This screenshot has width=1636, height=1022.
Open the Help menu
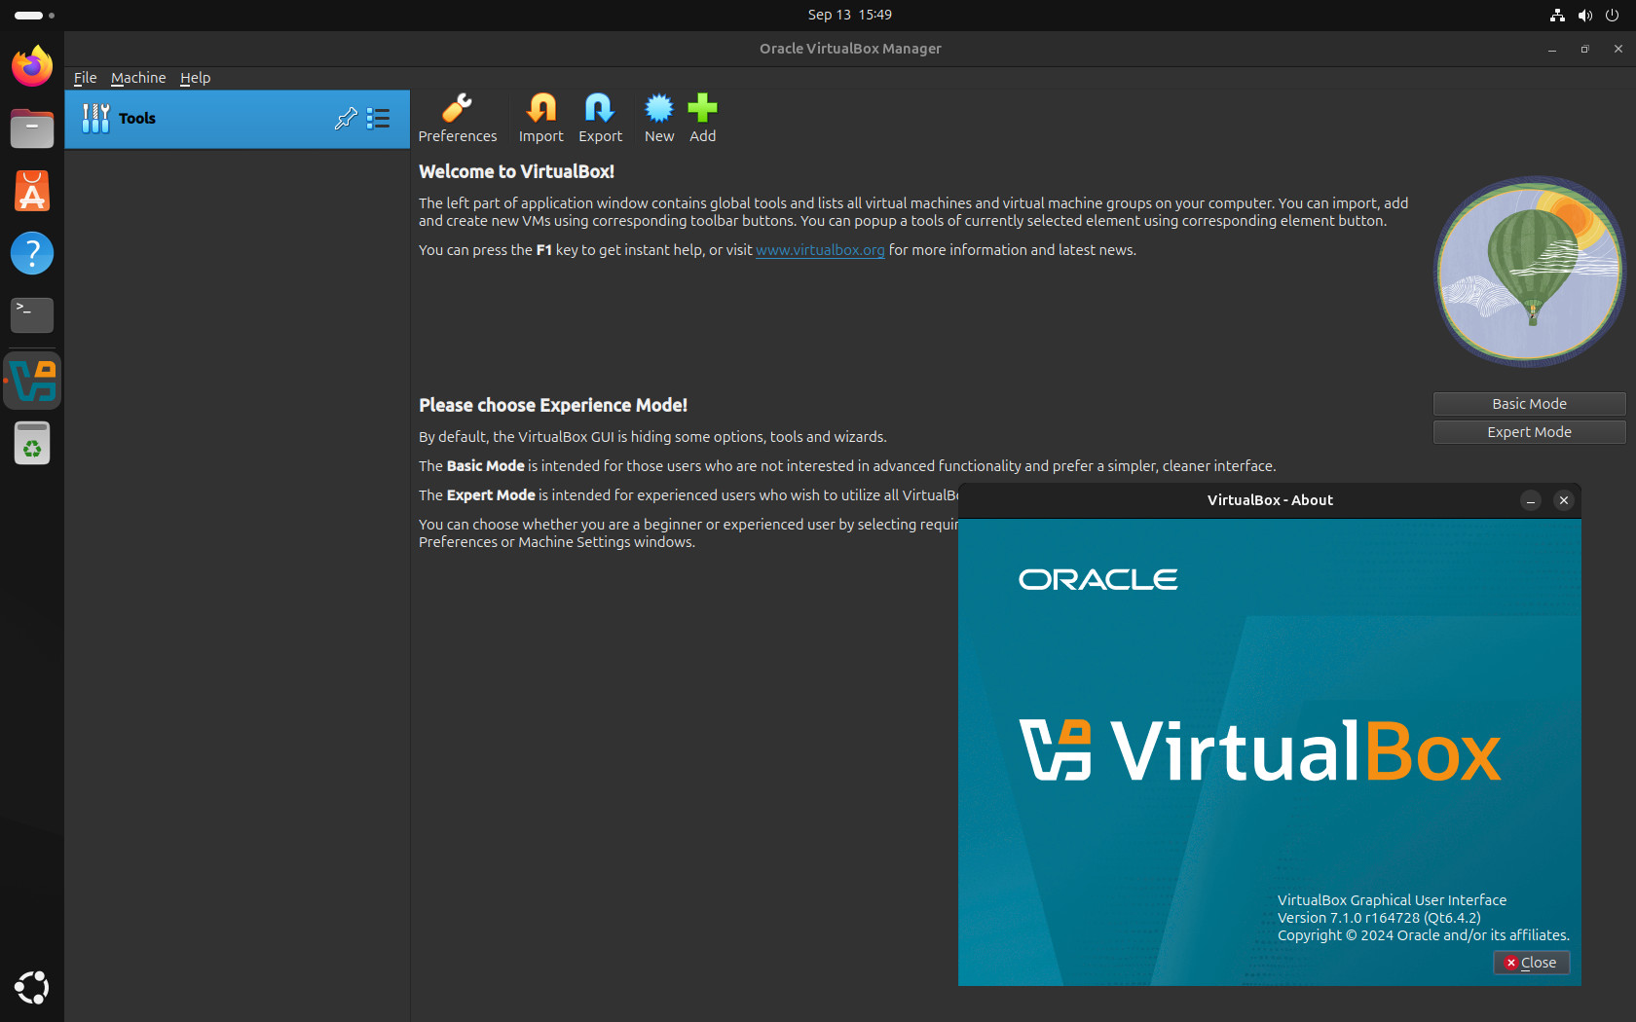click(195, 78)
